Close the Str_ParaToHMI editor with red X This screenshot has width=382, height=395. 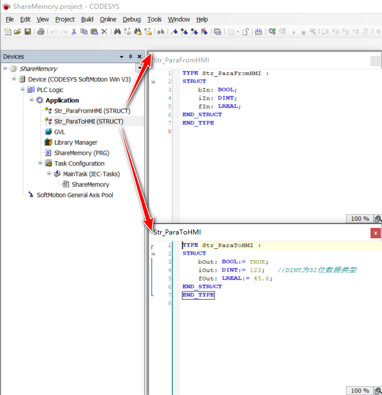[375, 233]
